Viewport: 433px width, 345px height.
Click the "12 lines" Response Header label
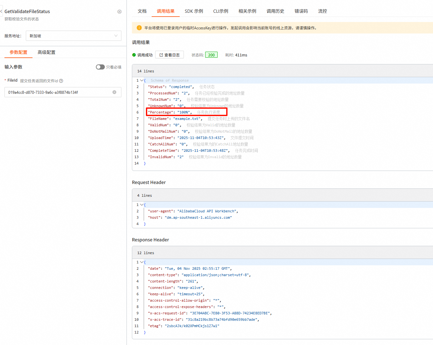pyautogui.click(x=146, y=253)
